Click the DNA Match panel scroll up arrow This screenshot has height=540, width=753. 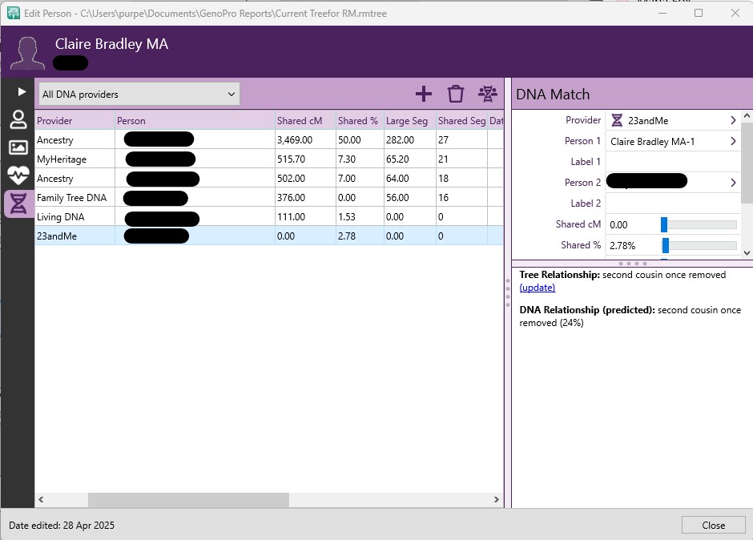[x=747, y=116]
